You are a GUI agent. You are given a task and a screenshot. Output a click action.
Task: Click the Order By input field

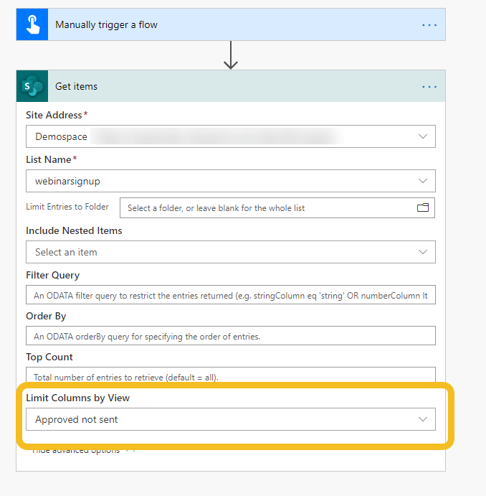[230, 336]
